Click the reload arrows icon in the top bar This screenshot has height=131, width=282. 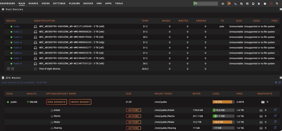tap(223, 3)
